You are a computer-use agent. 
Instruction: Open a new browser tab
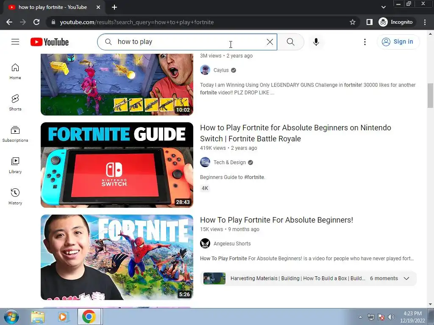click(x=114, y=7)
